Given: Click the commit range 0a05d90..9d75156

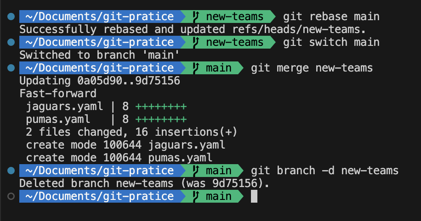Looking at the screenshot, I should [x=129, y=81].
